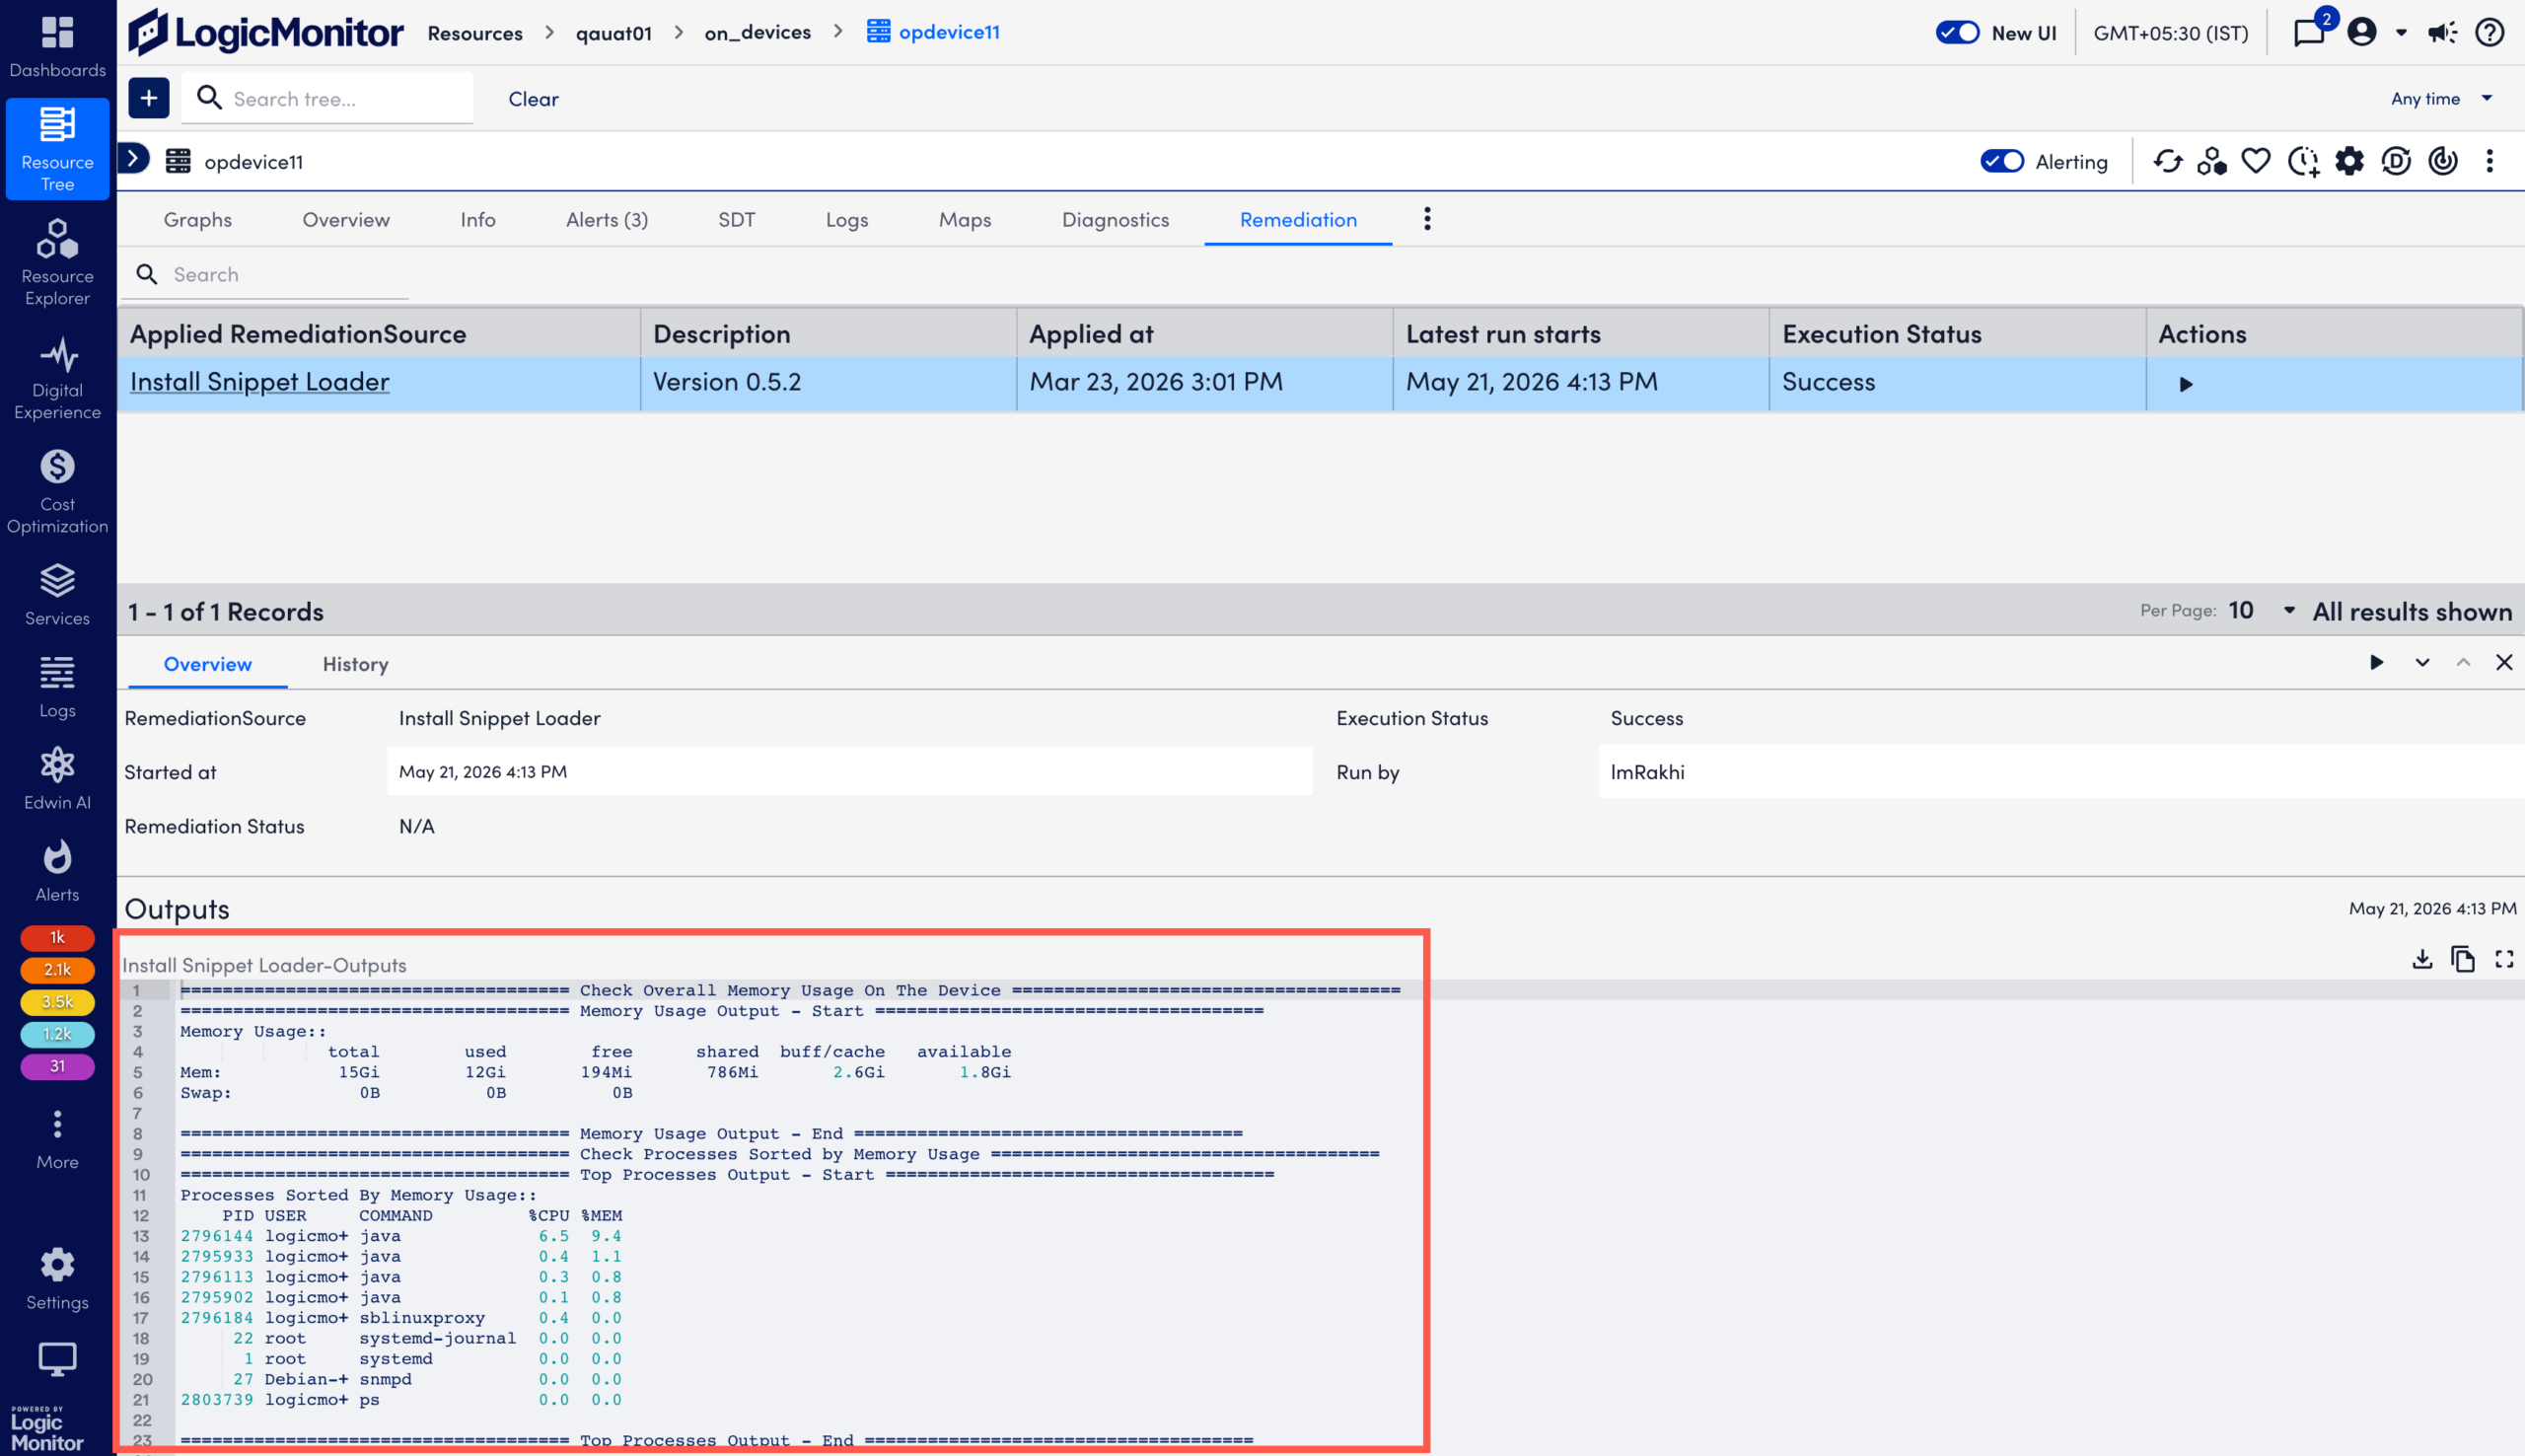Open Install Snippet Loader link
The height and width of the screenshot is (1456, 2525).
click(259, 381)
